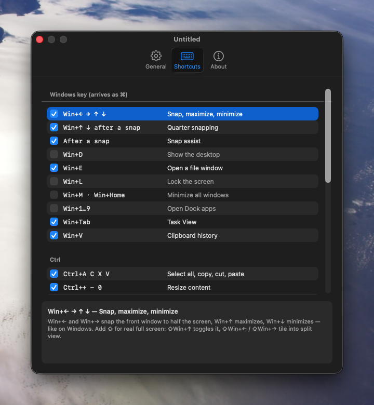Click the 'Win+1…9' shortcut label
374x405 pixels.
tap(76, 208)
